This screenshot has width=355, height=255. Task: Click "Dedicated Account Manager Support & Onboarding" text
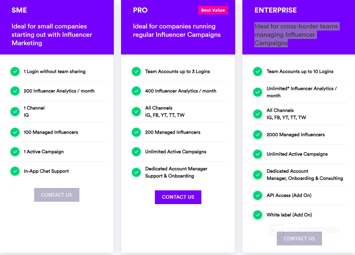coord(176,172)
